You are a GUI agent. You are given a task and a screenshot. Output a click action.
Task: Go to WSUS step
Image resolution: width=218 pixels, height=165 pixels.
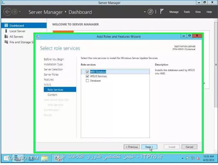[47, 85]
